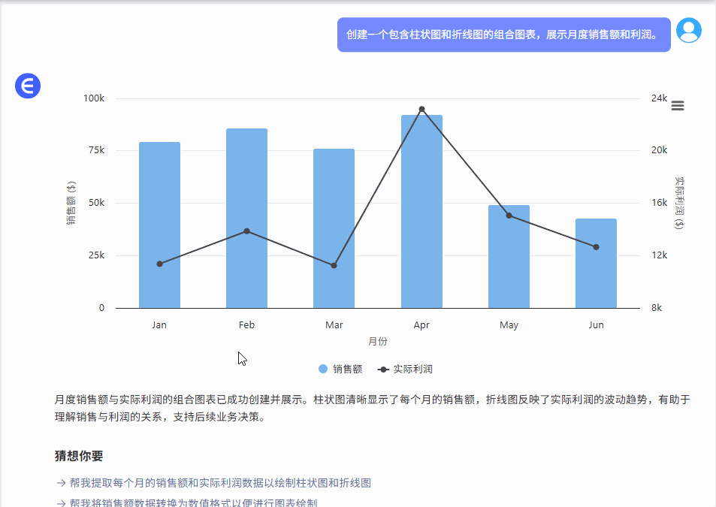Click the Jun sales bar
Viewport: 716px width, 507px height.
(596, 264)
